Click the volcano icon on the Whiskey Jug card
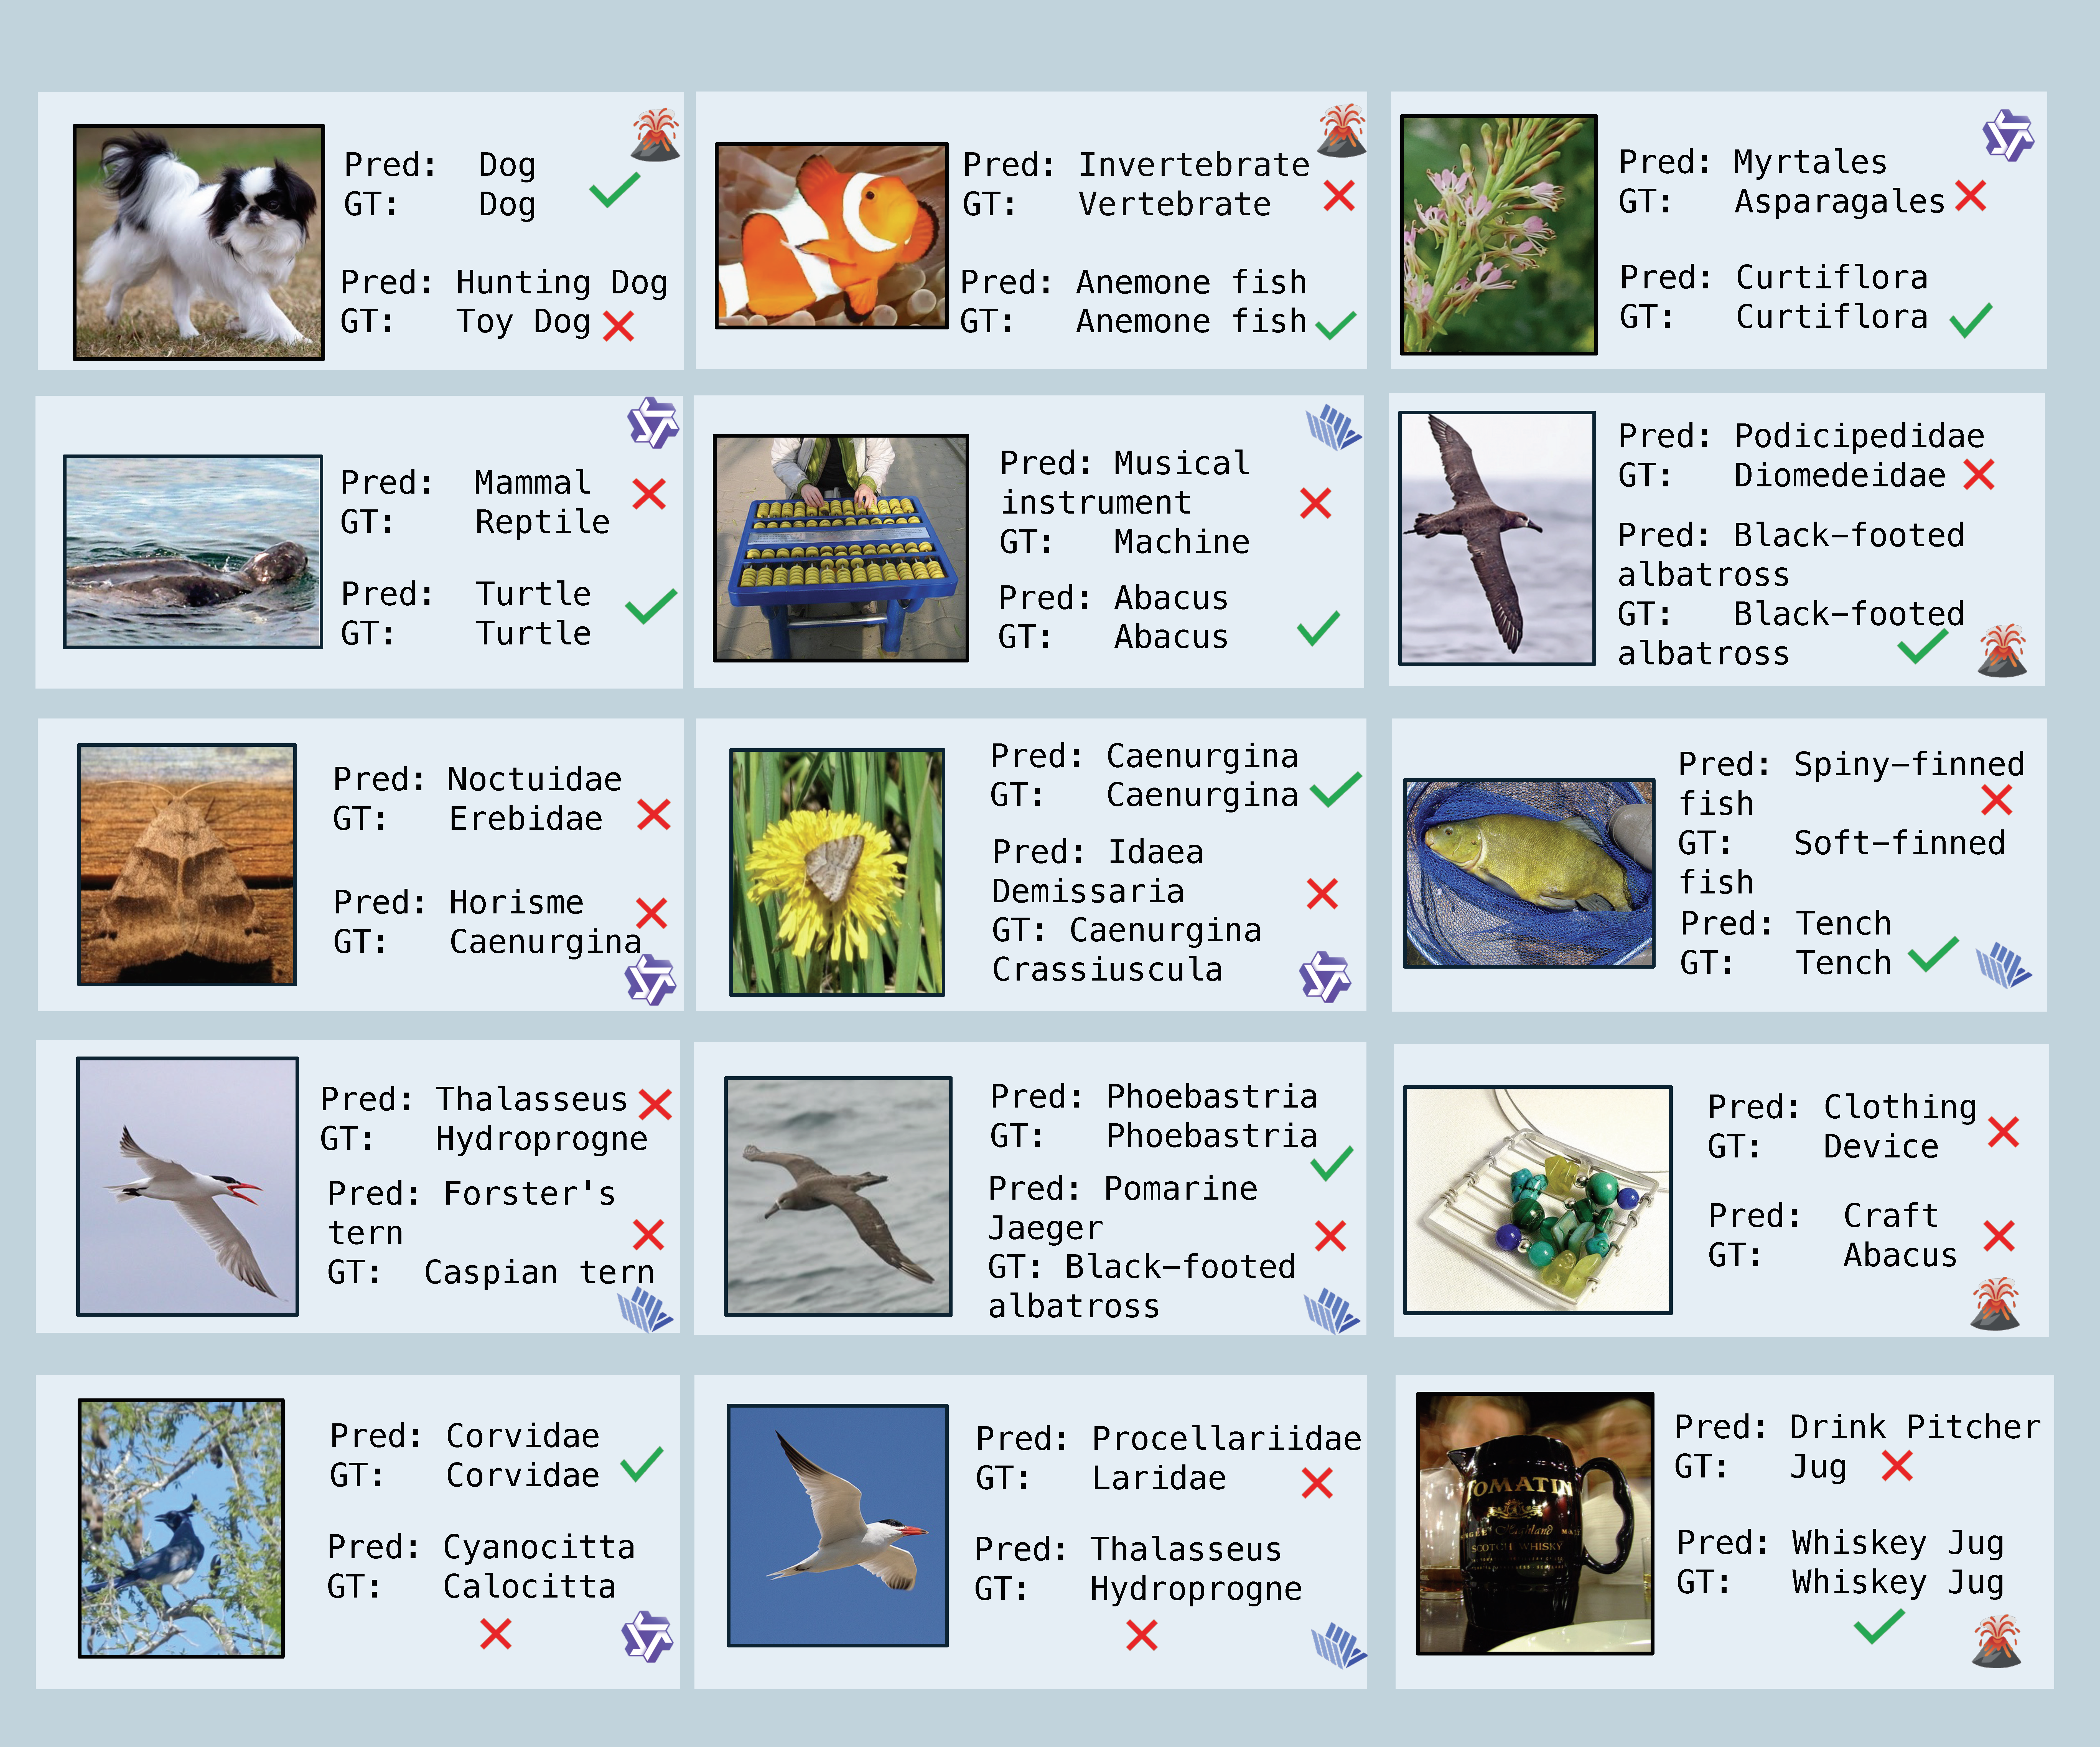Image resolution: width=2100 pixels, height=1747 pixels. (1997, 1641)
